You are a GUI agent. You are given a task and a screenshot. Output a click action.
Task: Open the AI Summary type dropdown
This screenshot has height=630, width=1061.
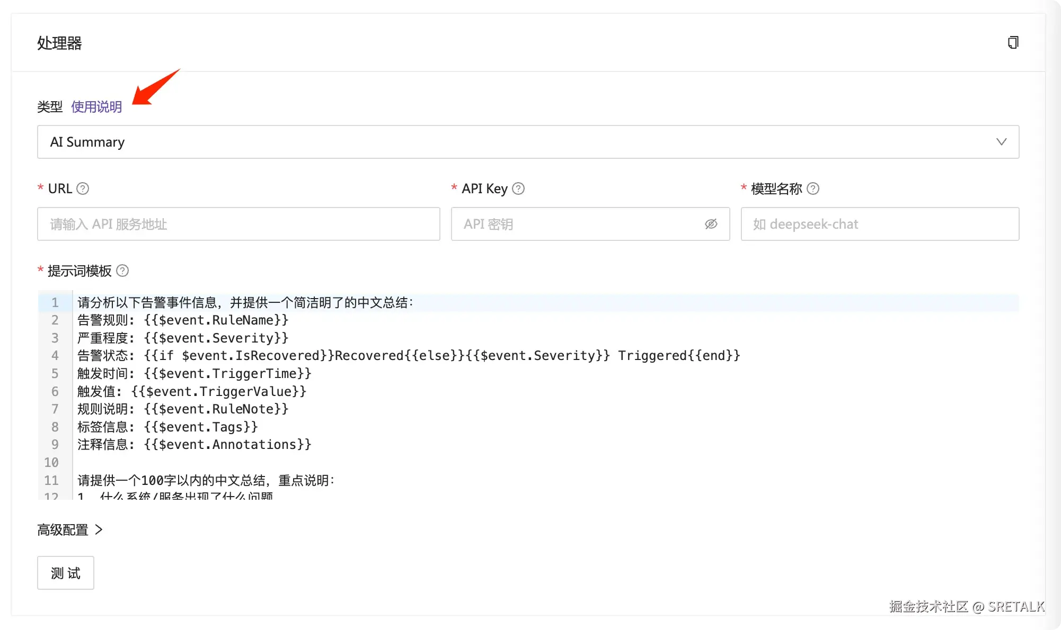click(527, 142)
